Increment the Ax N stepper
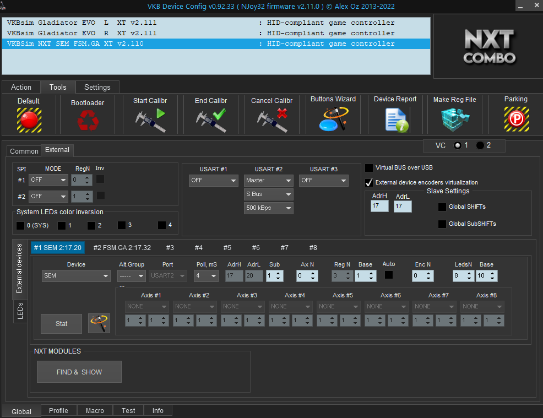The width and height of the screenshot is (543, 418). pyautogui.click(x=313, y=273)
